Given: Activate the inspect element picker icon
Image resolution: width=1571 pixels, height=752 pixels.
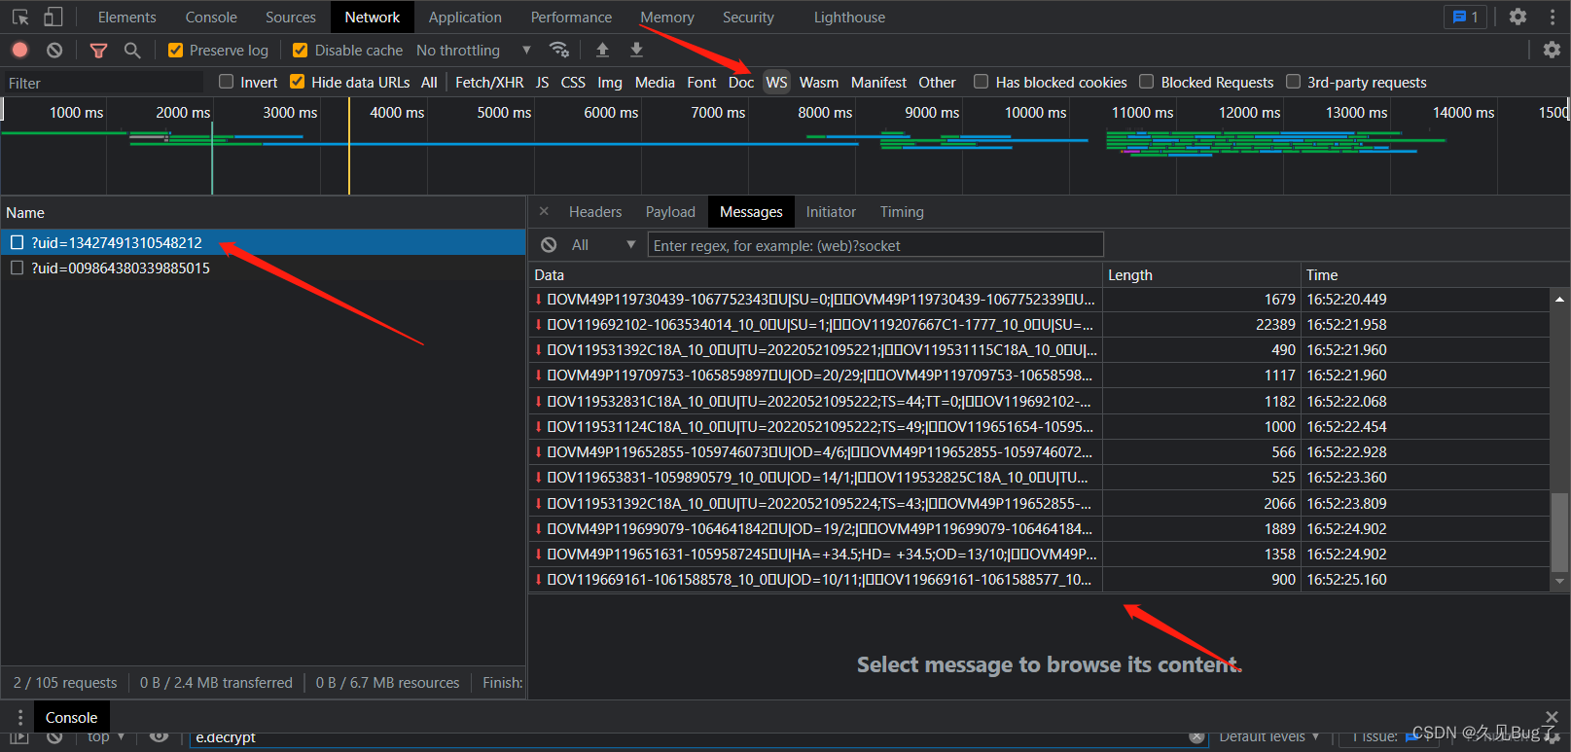Looking at the screenshot, I should point(20,17).
